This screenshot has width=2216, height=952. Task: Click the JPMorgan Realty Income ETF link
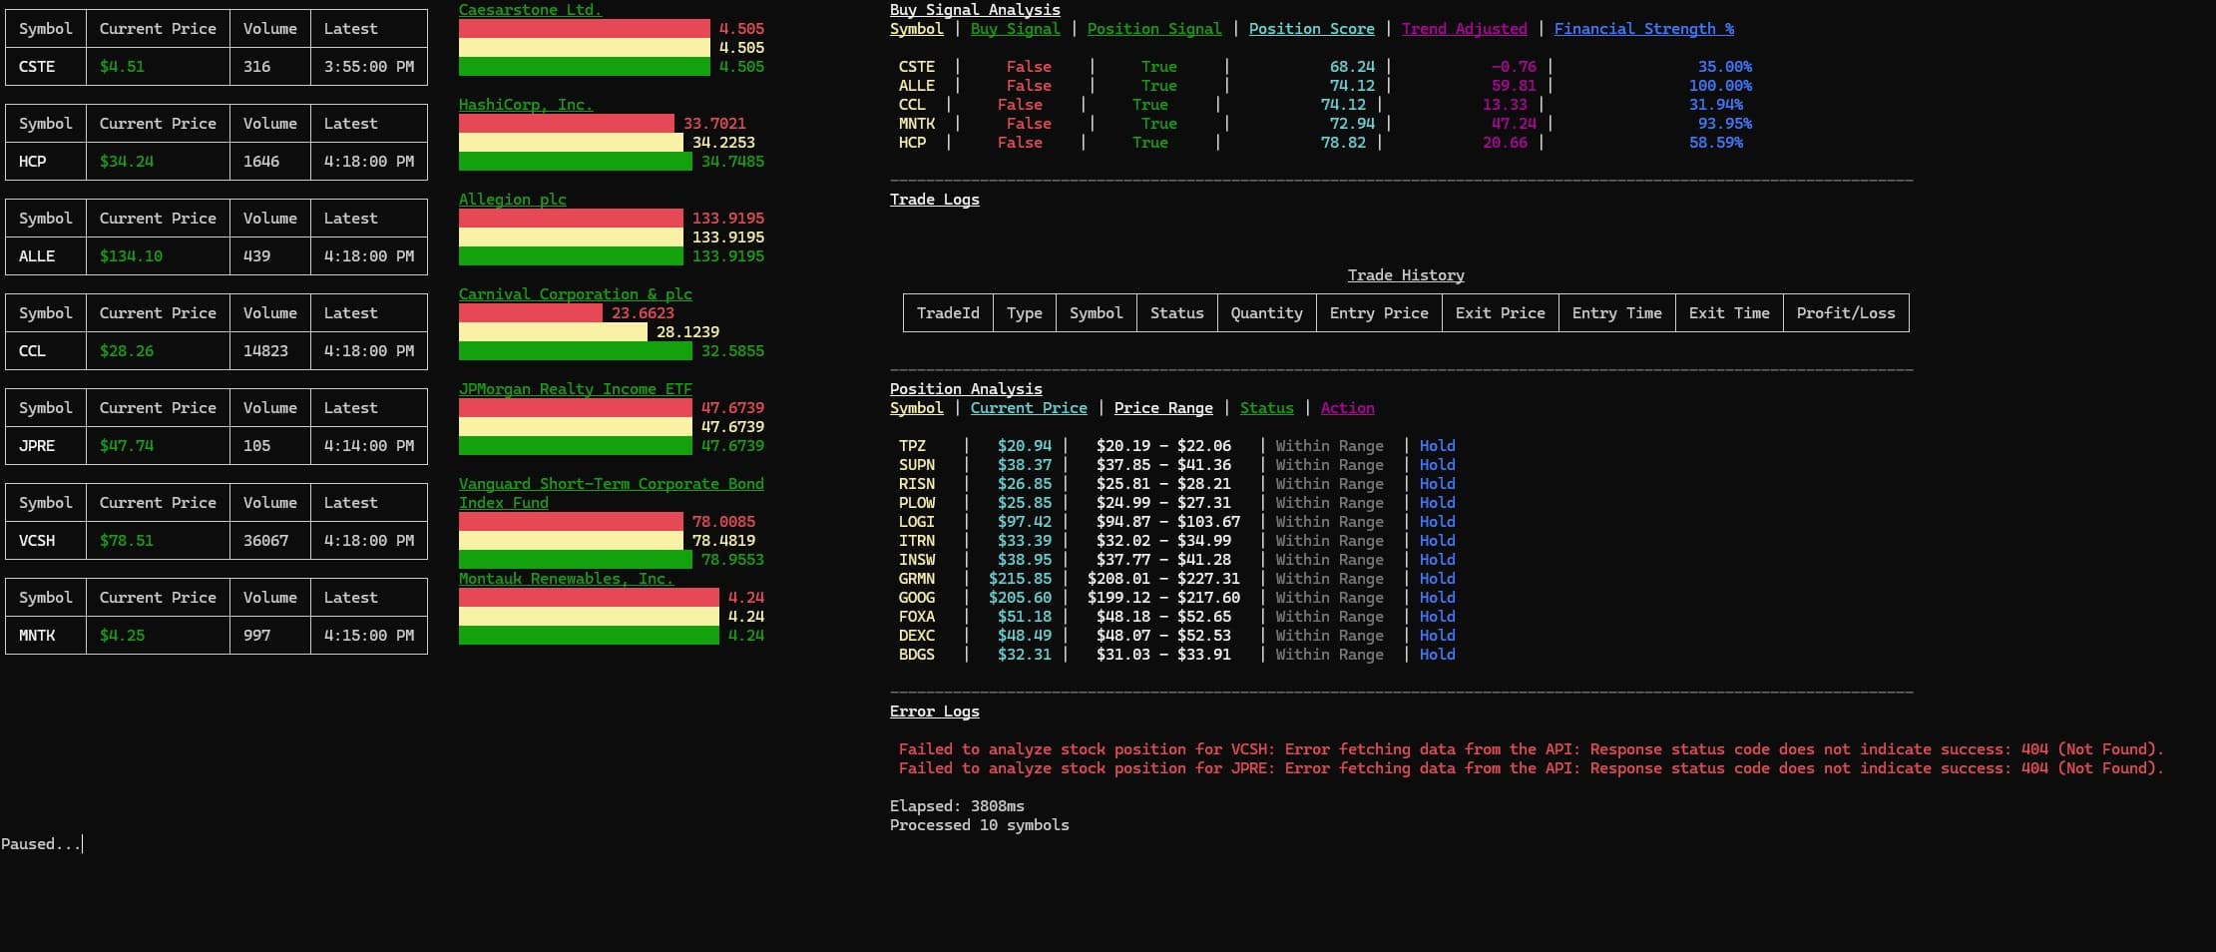(575, 389)
